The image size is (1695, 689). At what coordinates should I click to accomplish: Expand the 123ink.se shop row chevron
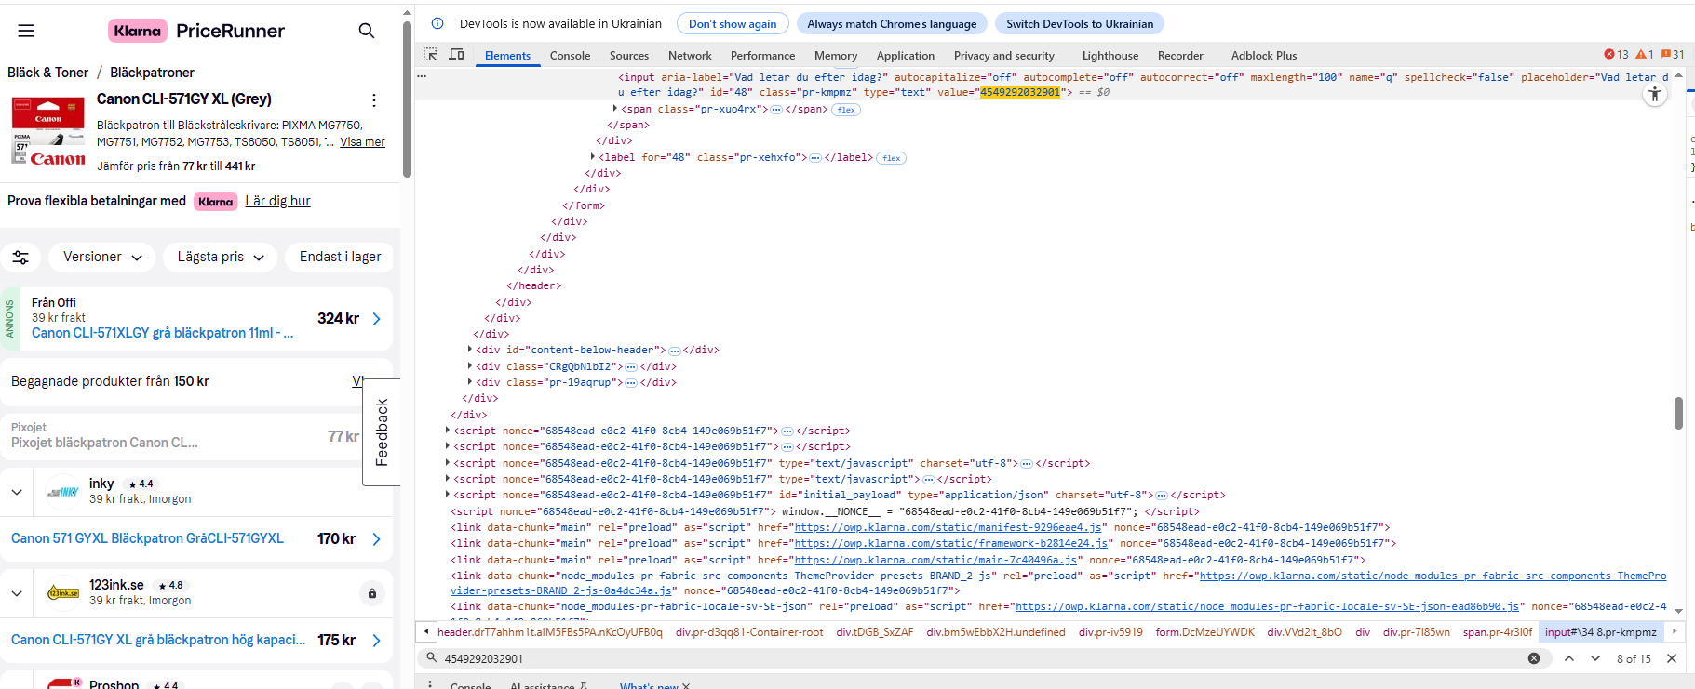coord(17,593)
